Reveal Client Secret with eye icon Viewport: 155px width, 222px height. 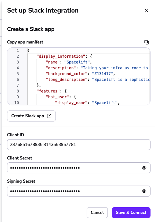(144, 168)
